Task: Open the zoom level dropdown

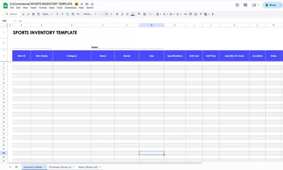Action: coord(46,14)
